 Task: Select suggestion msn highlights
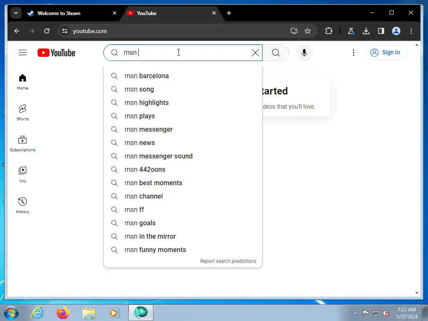pos(183,103)
